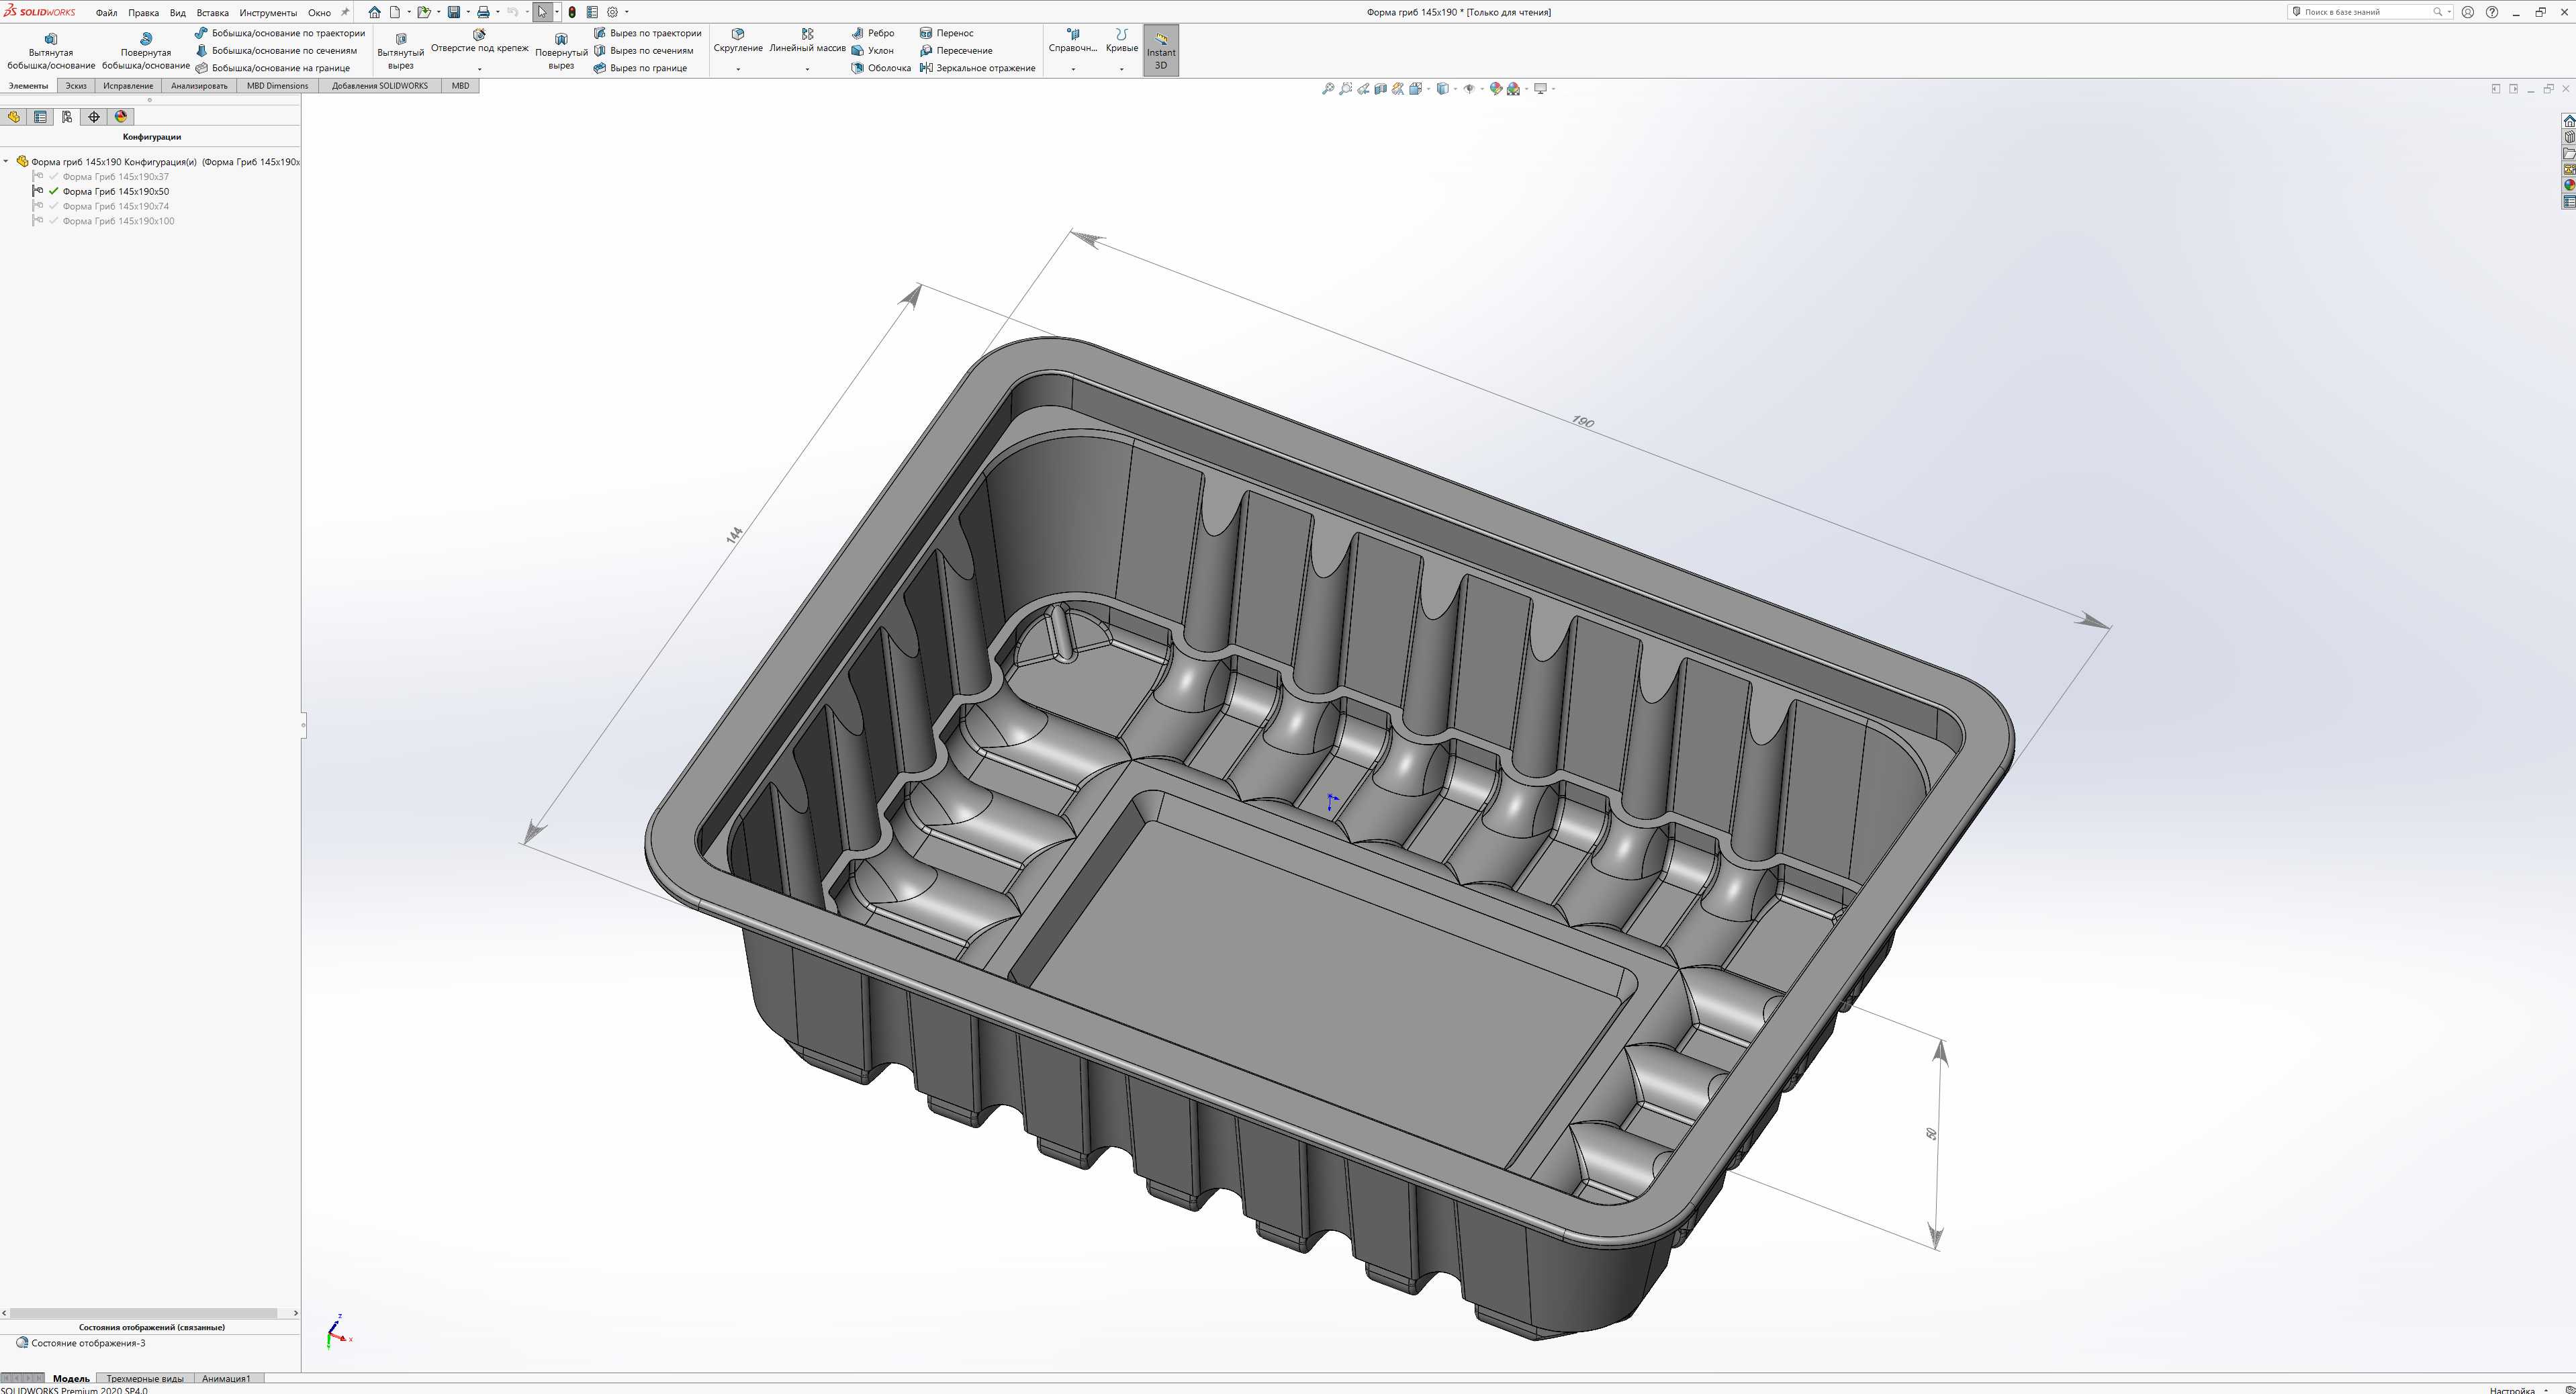Click Edit Appearance color ball icon
The image size is (2576, 1394).
click(x=1496, y=89)
